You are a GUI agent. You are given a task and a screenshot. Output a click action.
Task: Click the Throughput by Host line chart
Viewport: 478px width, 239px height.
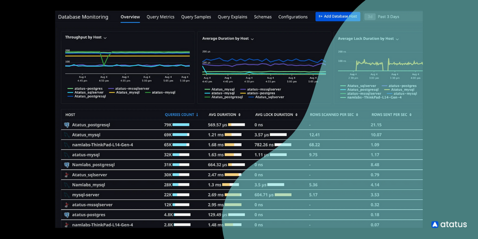pos(127,63)
